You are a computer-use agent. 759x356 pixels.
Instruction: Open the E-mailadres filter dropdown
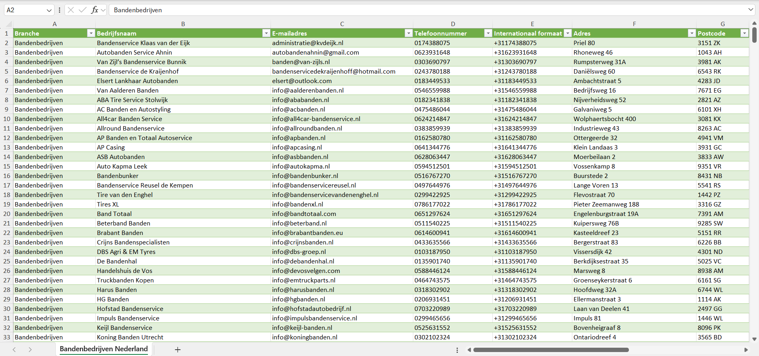click(409, 33)
